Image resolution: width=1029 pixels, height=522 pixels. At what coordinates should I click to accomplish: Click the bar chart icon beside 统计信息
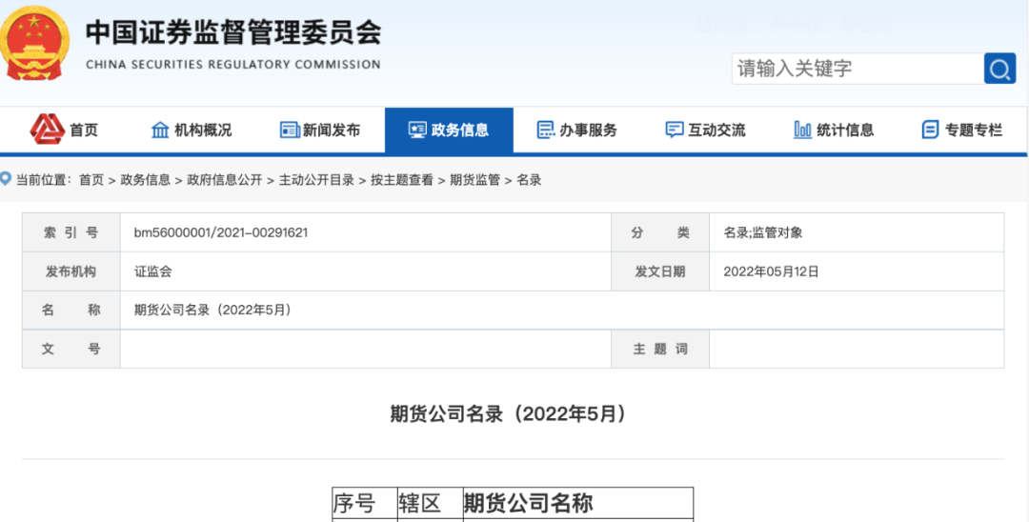802,130
